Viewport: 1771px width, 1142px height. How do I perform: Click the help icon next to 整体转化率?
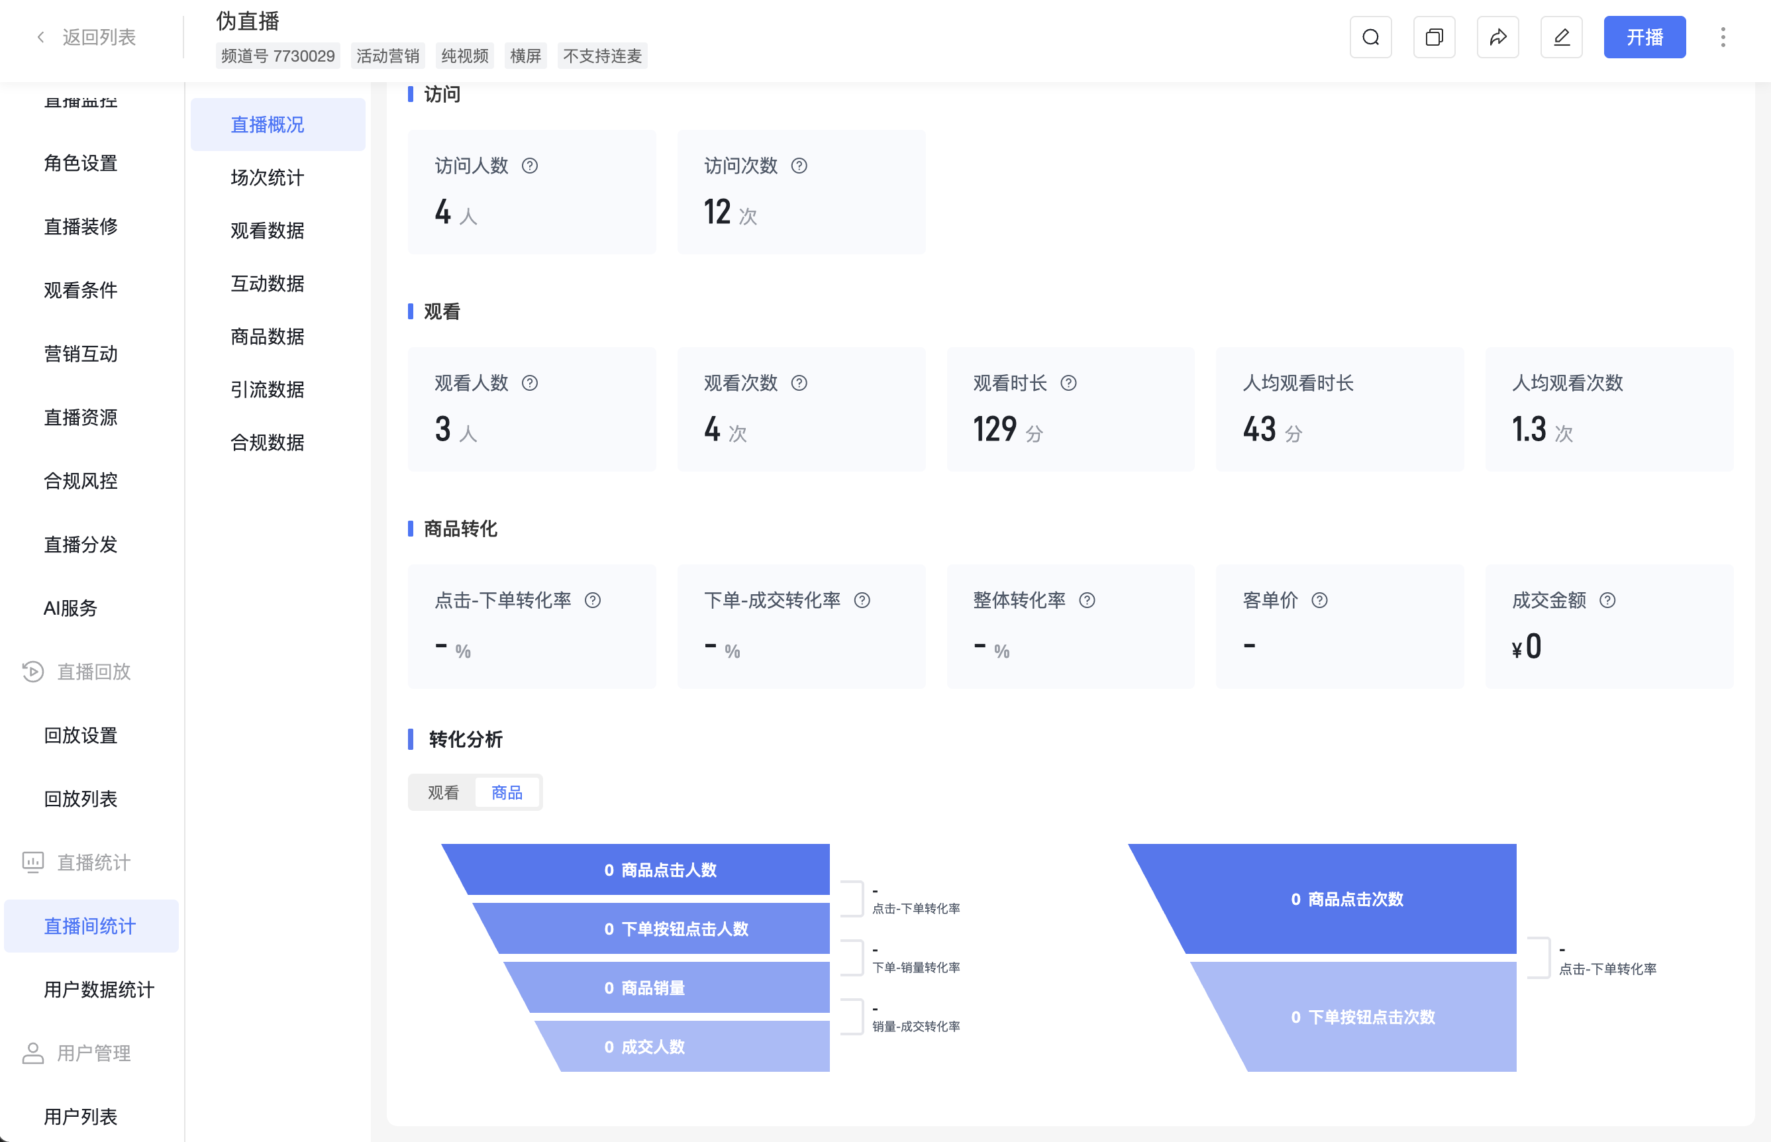click(x=1087, y=600)
